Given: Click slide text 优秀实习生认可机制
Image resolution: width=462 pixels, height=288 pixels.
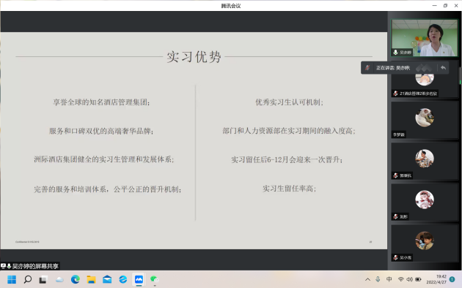Looking at the screenshot, I should click(x=289, y=102).
